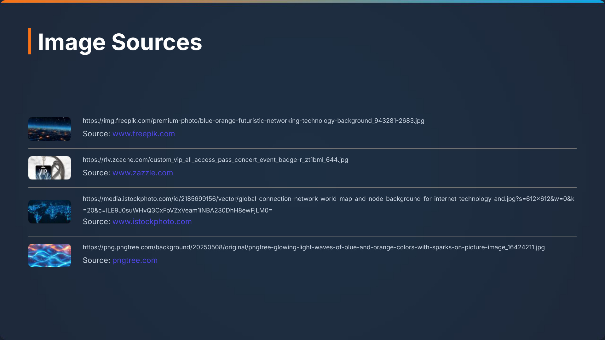
Task: Click the glowing light waves thumbnail
Action: tap(49, 255)
